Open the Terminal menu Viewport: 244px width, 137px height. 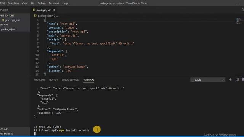[54, 3]
